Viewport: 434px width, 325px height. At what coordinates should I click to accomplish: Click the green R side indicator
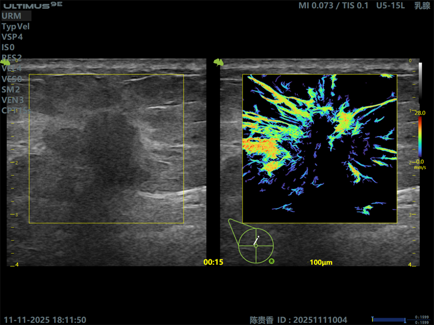click(272, 261)
